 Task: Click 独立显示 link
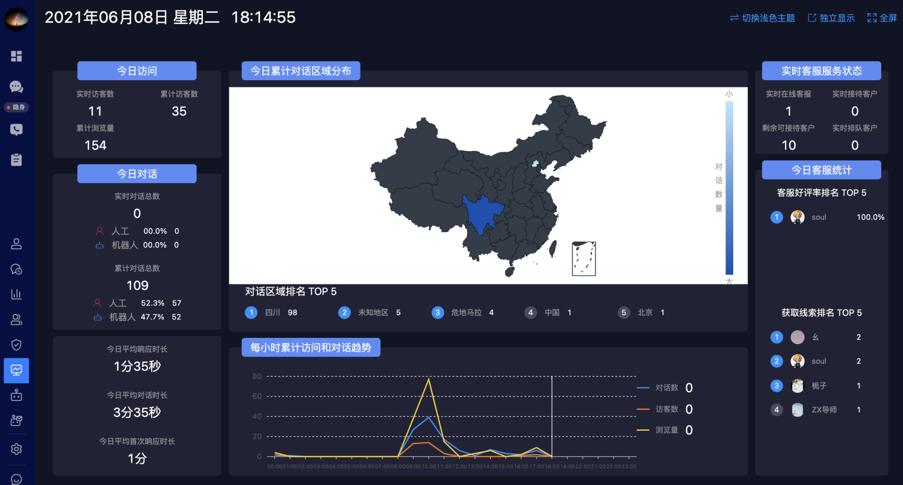click(831, 18)
